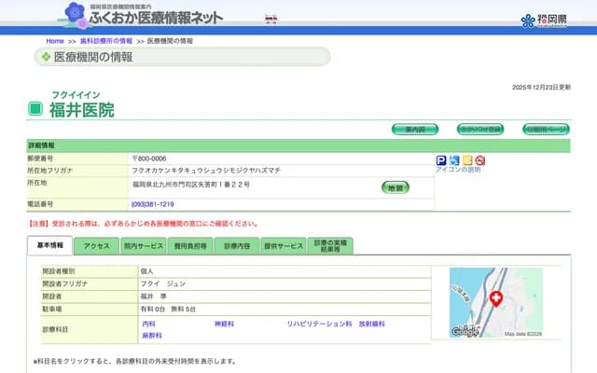Click the 福岡県 prefecture logo
The height and width of the screenshot is (373, 597).
pos(546,20)
